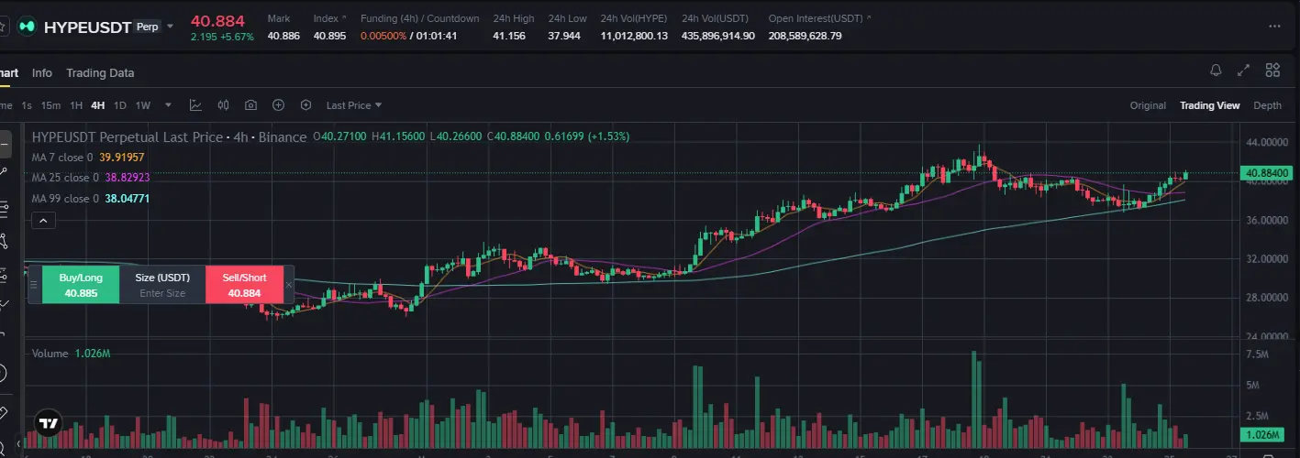This screenshot has height=458, width=1300.
Task: Open the HYPEUSDT pair selector dropdown
Action: point(169,27)
